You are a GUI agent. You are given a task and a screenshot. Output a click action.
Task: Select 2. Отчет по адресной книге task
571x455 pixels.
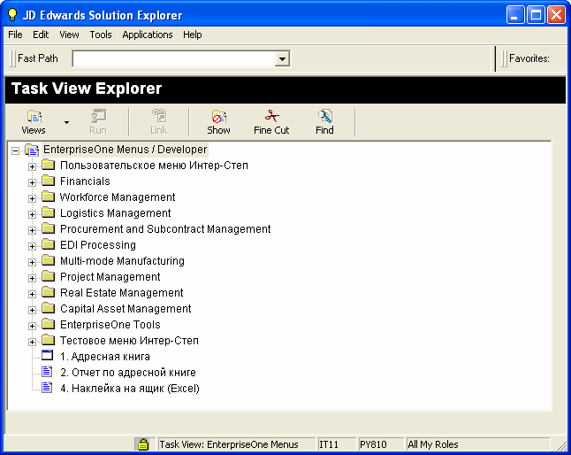pyautogui.click(x=128, y=373)
